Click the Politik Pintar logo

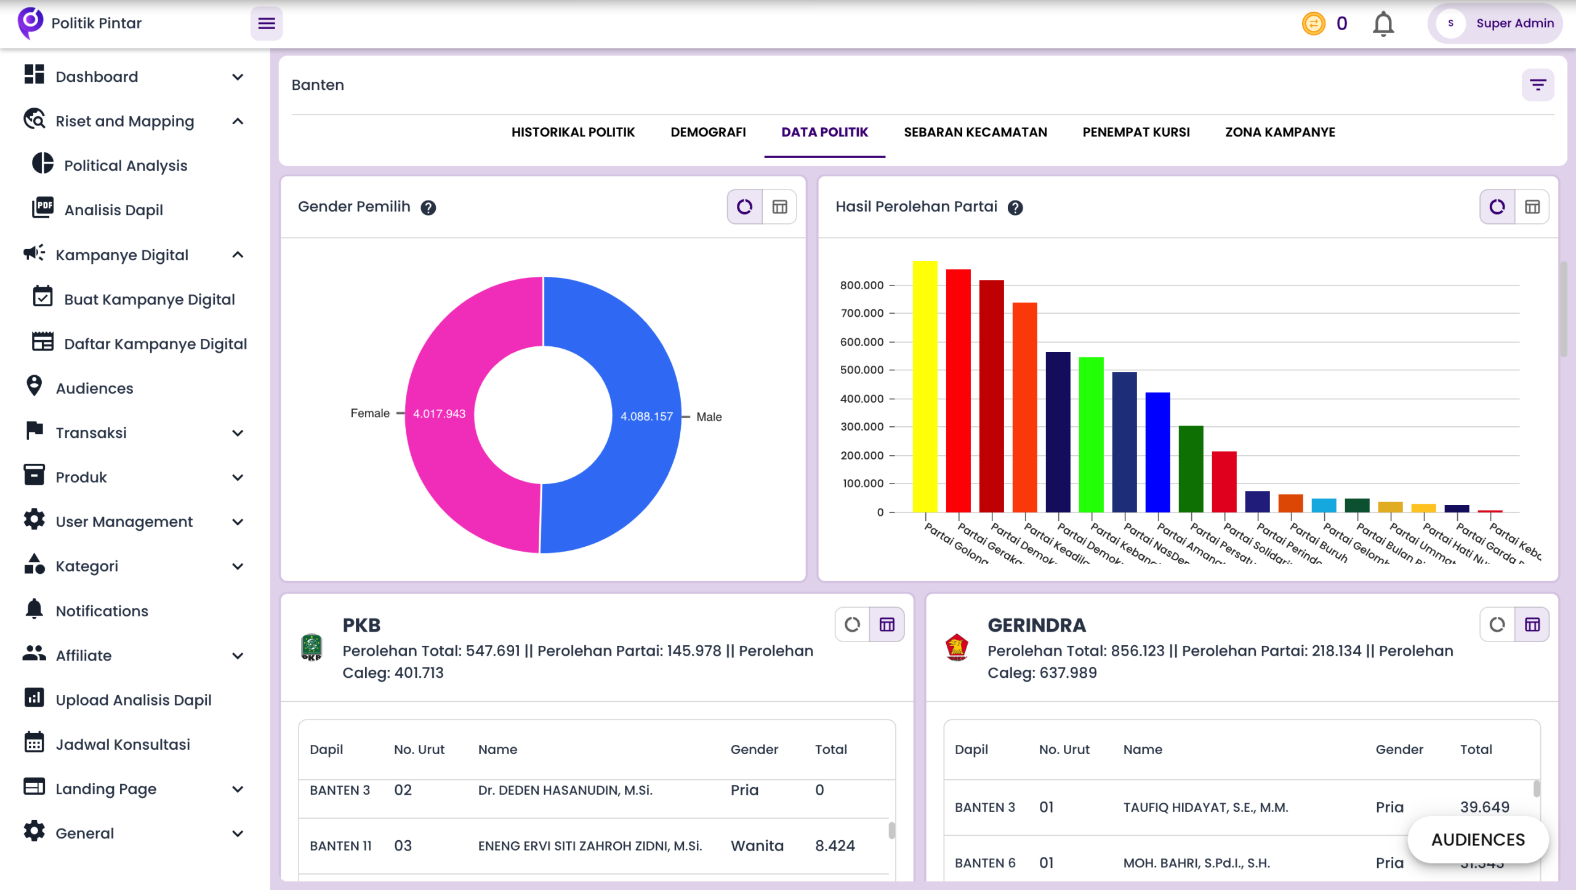[x=30, y=23]
